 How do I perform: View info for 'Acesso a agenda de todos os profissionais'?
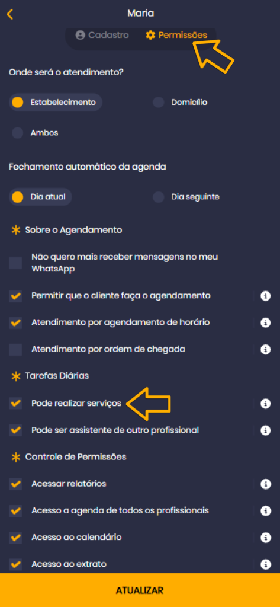265,511
